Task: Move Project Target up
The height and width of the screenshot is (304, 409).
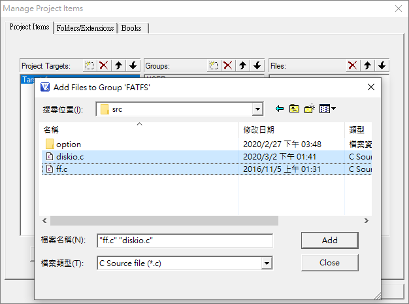Action: pyautogui.click(x=119, y=65)
